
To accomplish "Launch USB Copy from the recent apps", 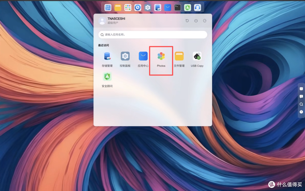I will coord(197,60).
